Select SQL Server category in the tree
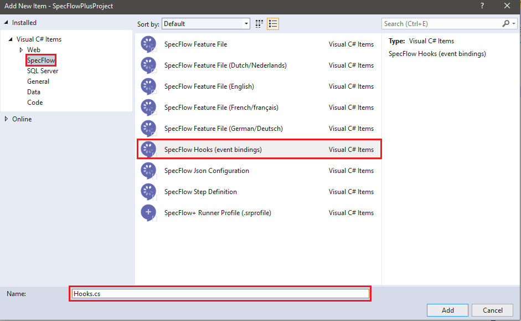 tap(43, 71)
